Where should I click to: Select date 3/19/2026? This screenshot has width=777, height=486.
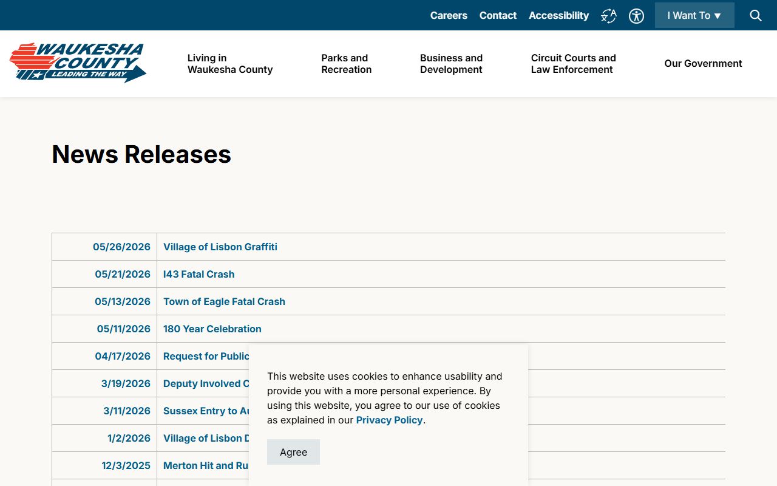pos(126,383)
